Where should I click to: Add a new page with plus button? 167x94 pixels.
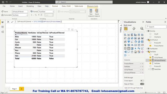pos(21,89)
